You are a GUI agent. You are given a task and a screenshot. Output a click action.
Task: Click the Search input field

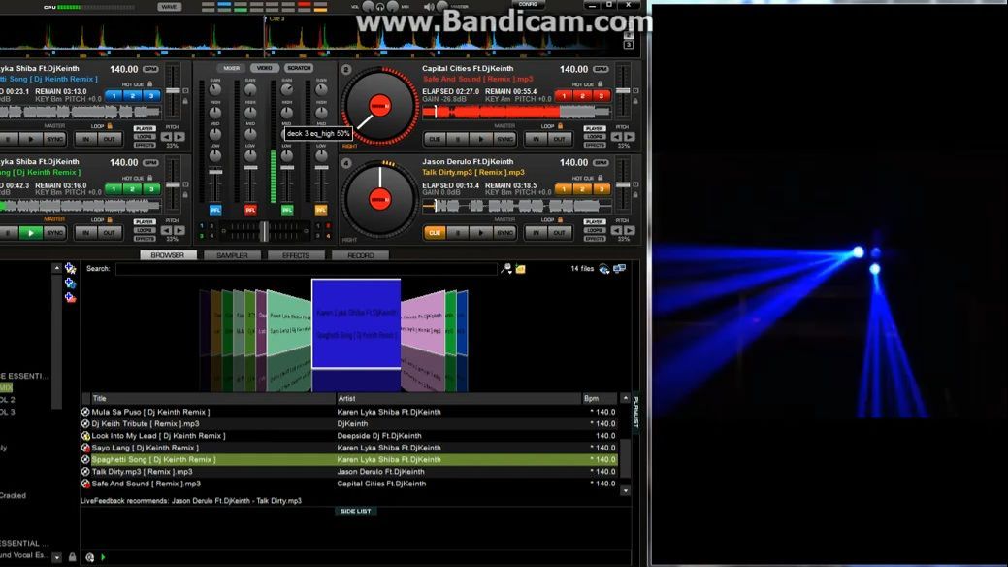pos(307,269)
